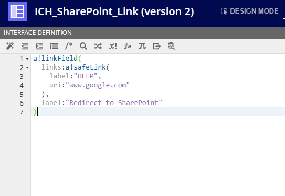Open the database query search icon

(x=172, y=46)
